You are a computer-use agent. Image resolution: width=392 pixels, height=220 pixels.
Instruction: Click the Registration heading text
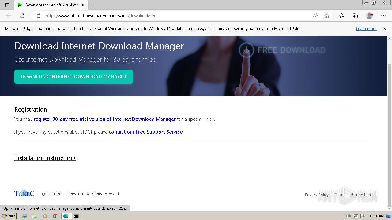click(x=31, y=109)
